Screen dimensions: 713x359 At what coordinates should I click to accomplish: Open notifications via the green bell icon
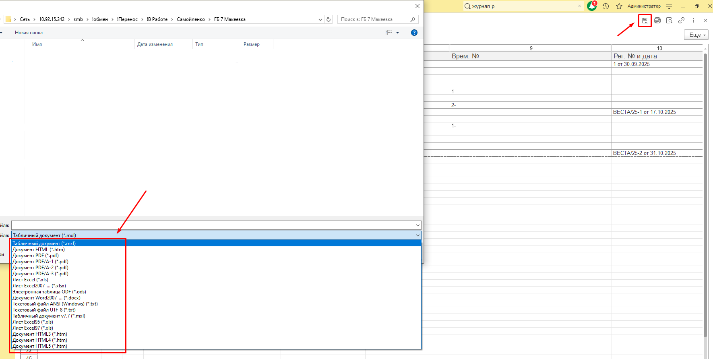pos(592,6)
